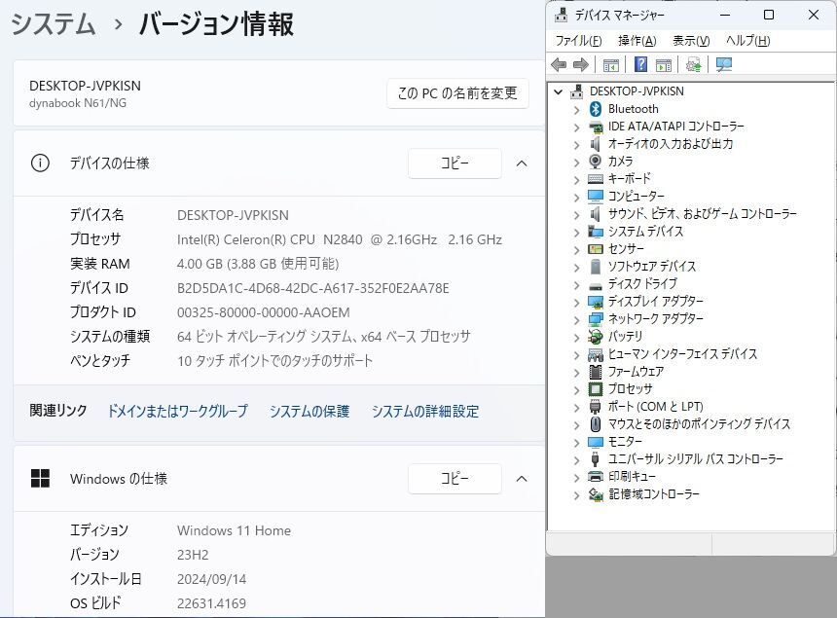Screen dimensions: 837x618
Task: Expand the オーディオの入力および出力 node arrow
Action: tap(576, 145)
